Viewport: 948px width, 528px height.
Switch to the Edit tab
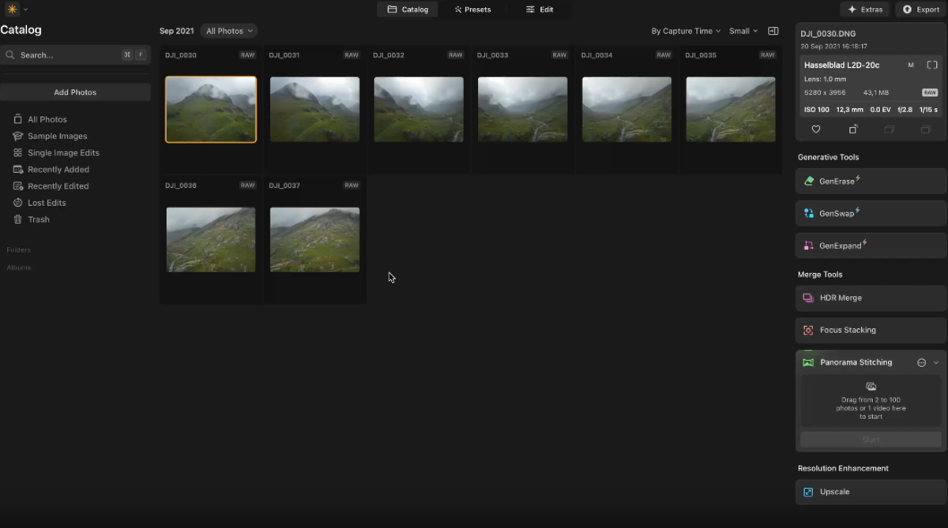point(540,9)
